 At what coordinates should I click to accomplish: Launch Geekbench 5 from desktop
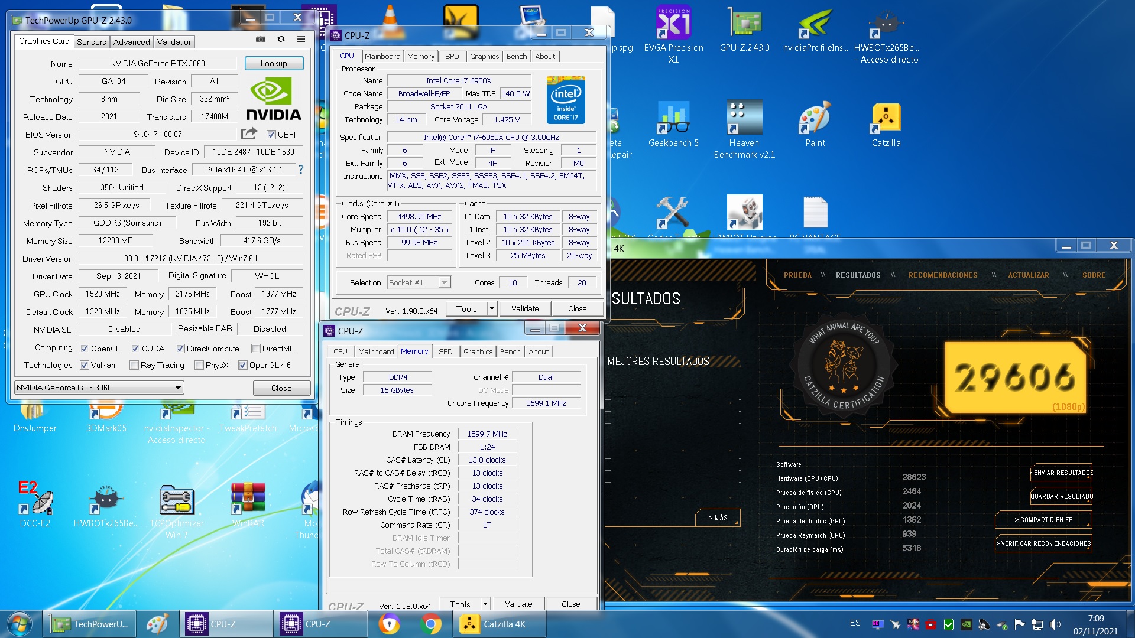tap(673, 124)
